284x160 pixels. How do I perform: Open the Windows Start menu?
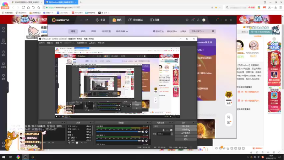(x=3, y=157)
